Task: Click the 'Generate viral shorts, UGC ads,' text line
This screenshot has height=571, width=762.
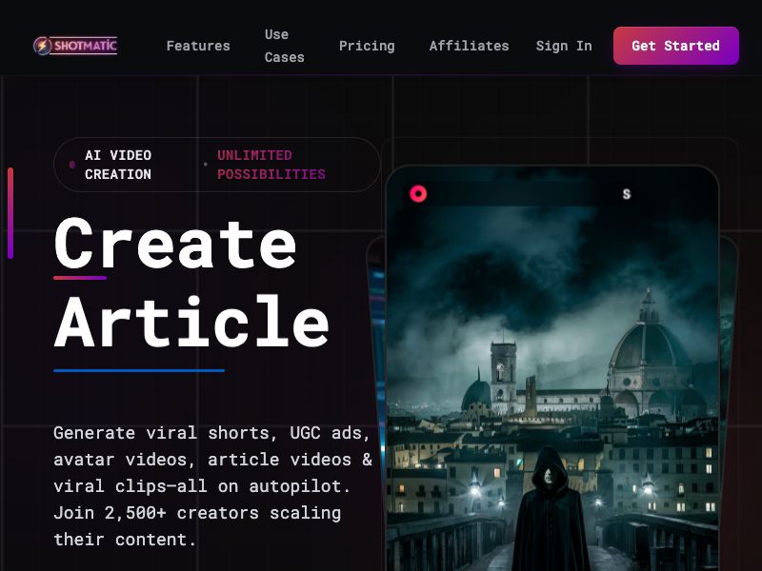Action: 211,433
